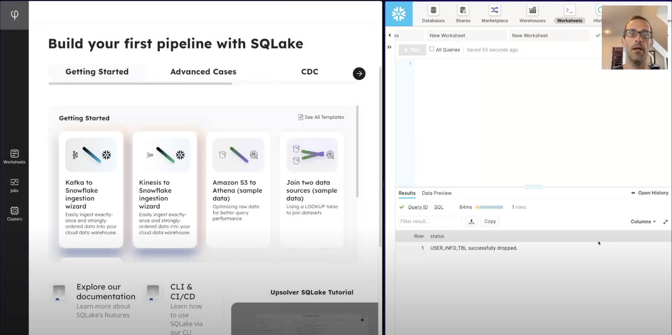Click the Getting Started section heading
The image size is (672, 335).
pos(84,118)
